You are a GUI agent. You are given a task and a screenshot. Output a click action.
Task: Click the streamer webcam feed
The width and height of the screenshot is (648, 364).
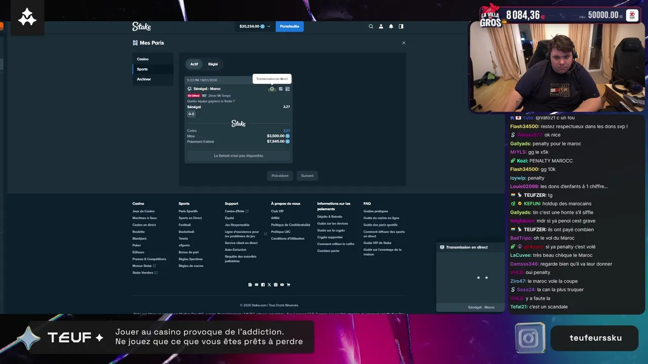coord(557,66)
